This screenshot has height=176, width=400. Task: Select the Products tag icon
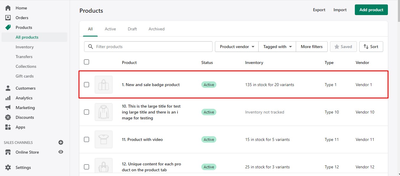(8, 27)
